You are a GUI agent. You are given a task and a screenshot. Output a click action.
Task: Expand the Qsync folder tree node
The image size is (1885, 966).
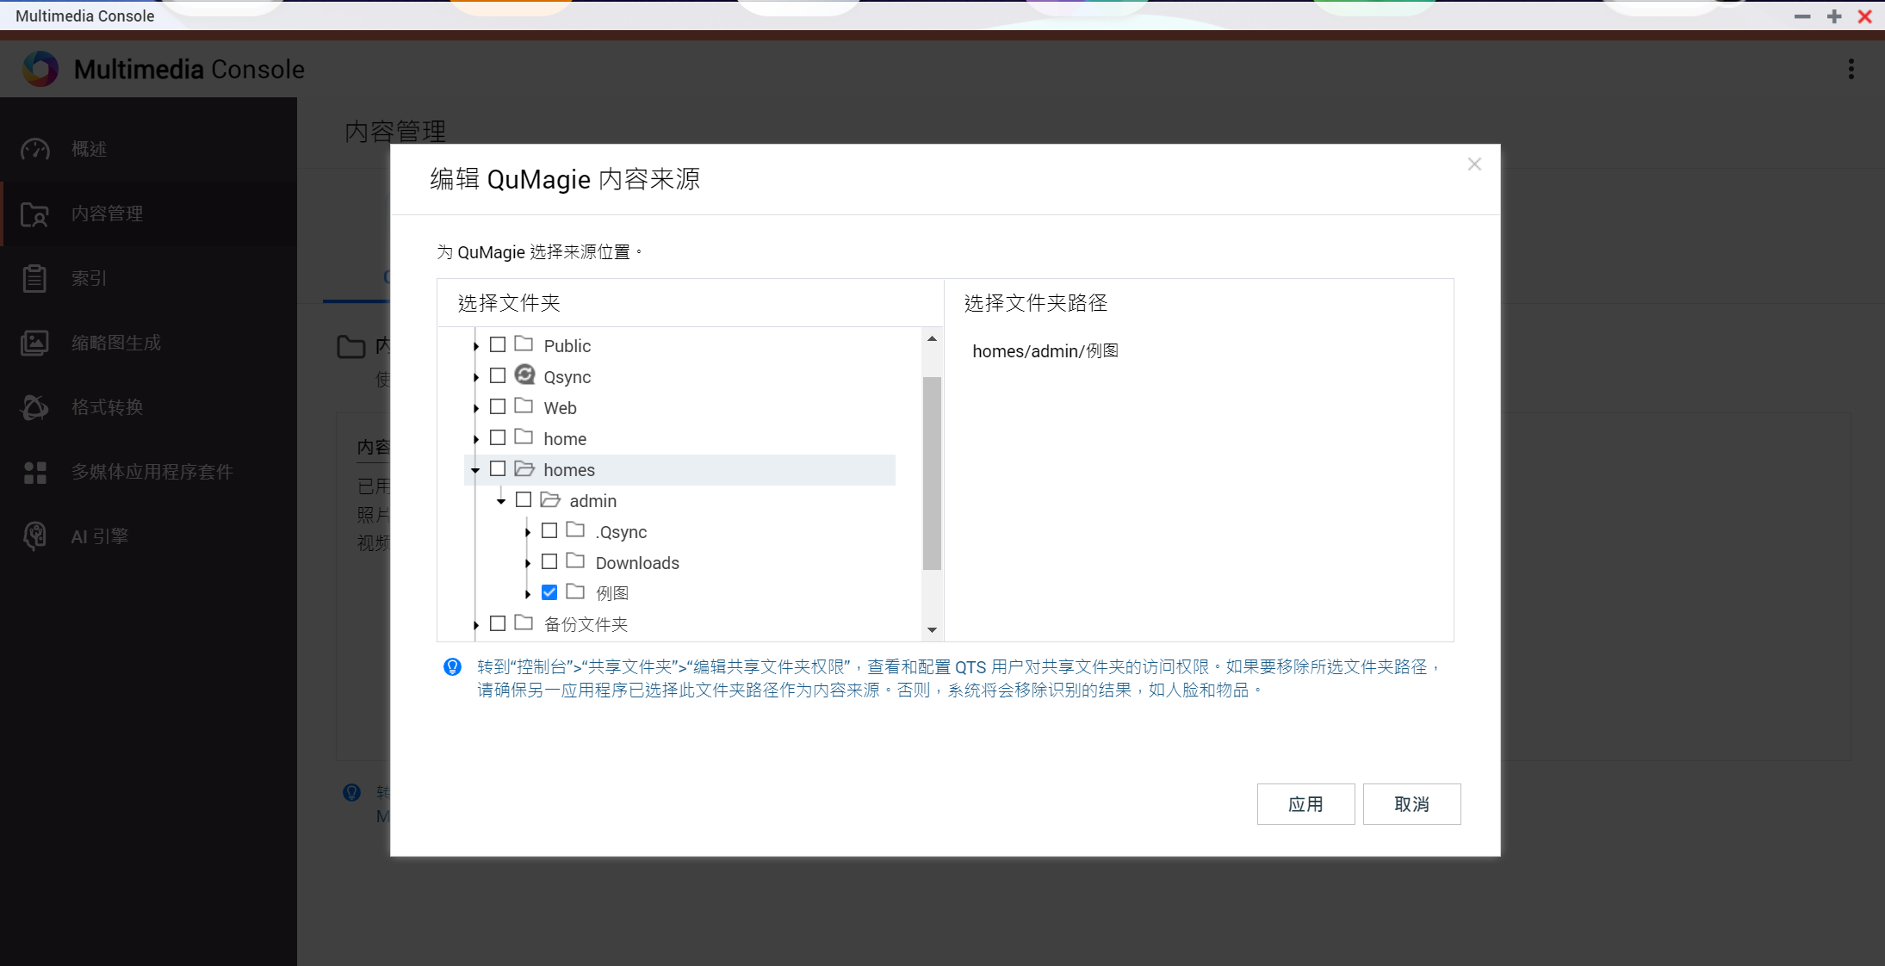476,377
